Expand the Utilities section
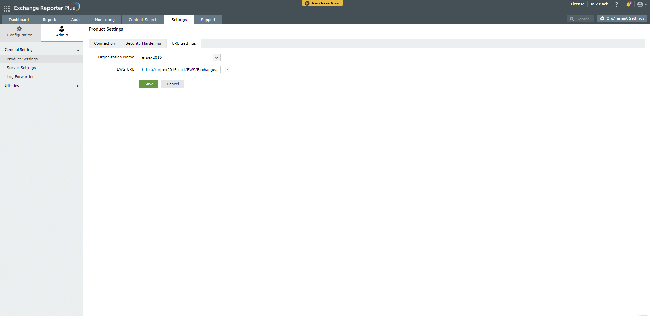 (x=41, y=86)
